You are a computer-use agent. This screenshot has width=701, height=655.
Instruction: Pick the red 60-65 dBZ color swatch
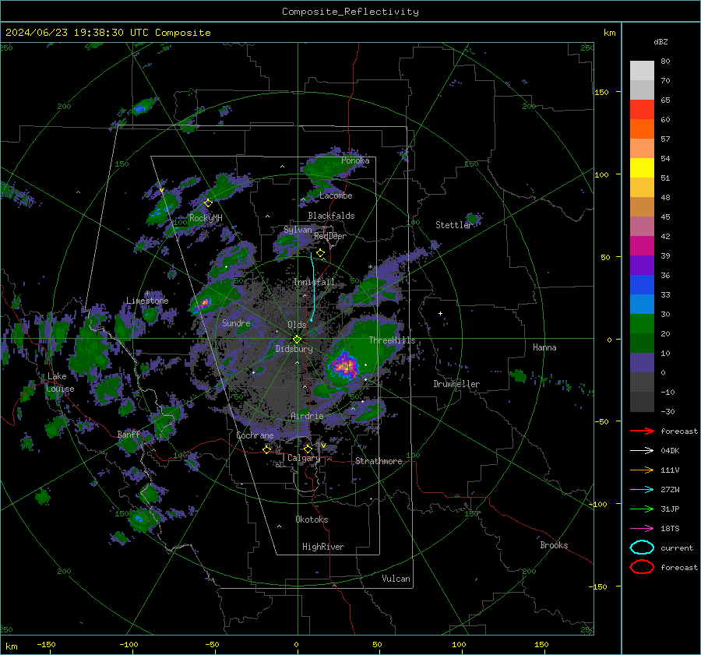[x=642, y=110]
